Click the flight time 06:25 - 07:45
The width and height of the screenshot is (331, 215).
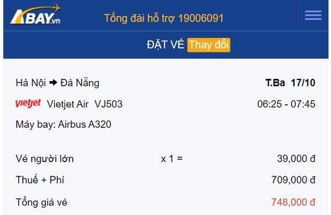click(x=286, y=104)
